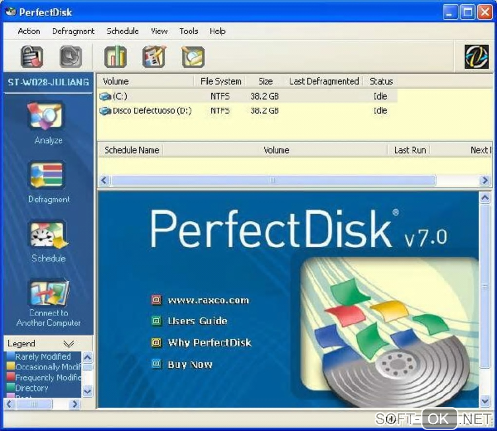Click the grey stop toolbar icon

[71, 57]
